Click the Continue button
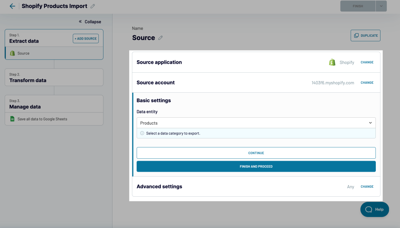 256,153
